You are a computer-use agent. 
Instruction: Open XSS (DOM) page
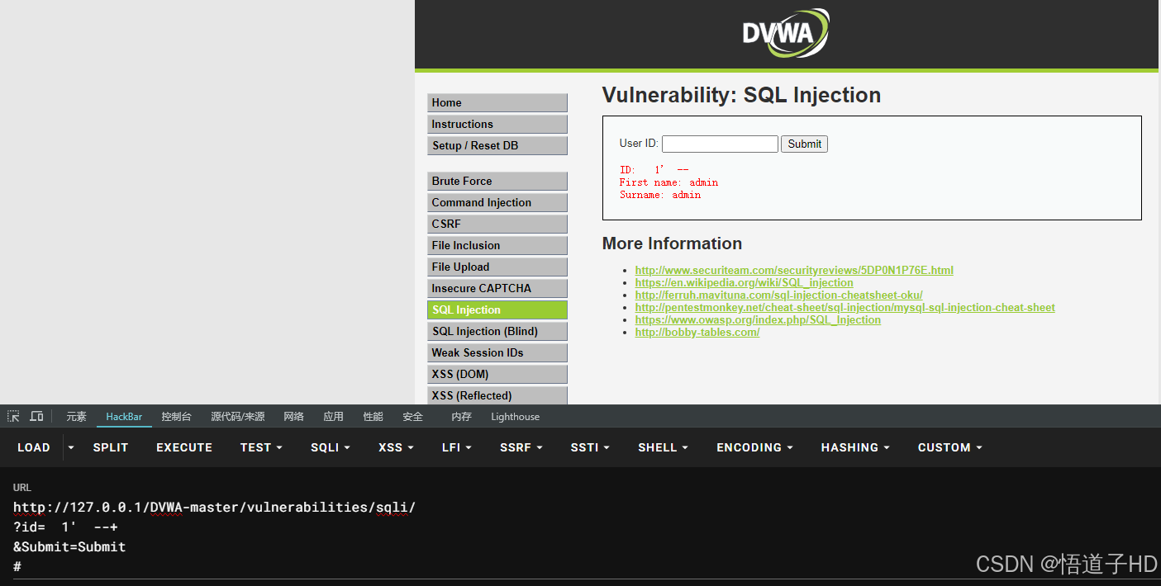coord(497,374)
